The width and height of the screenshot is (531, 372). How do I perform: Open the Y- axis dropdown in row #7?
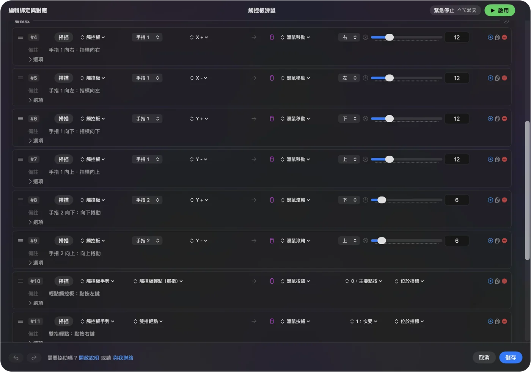[x=199, y=159]
